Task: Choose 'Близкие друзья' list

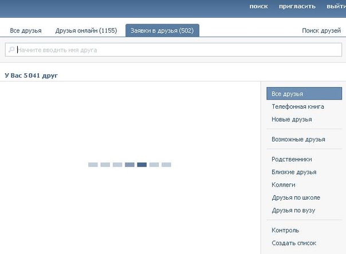Action: pos(294,172)
